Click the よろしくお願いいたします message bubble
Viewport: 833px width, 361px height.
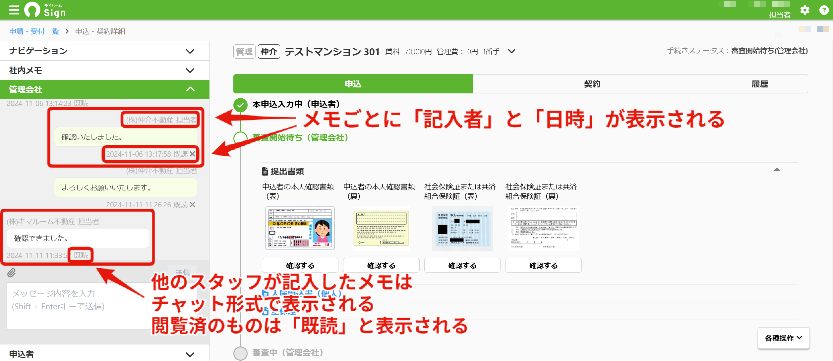coord(126,187)
